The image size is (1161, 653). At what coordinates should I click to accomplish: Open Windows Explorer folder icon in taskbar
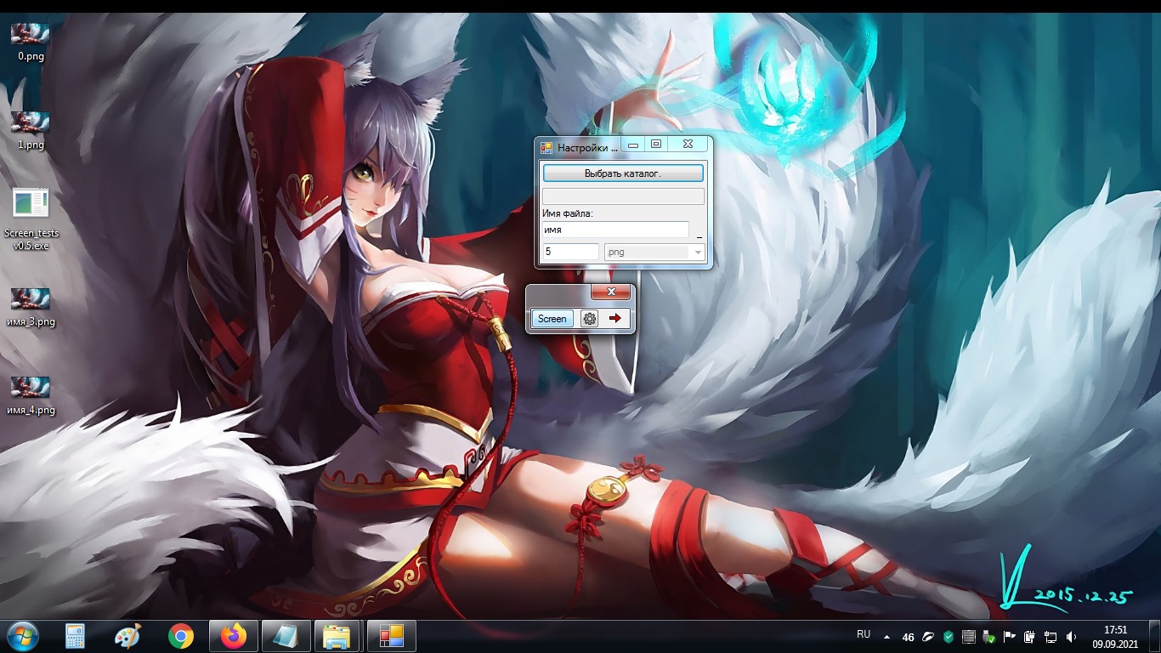tap(337, 636)
